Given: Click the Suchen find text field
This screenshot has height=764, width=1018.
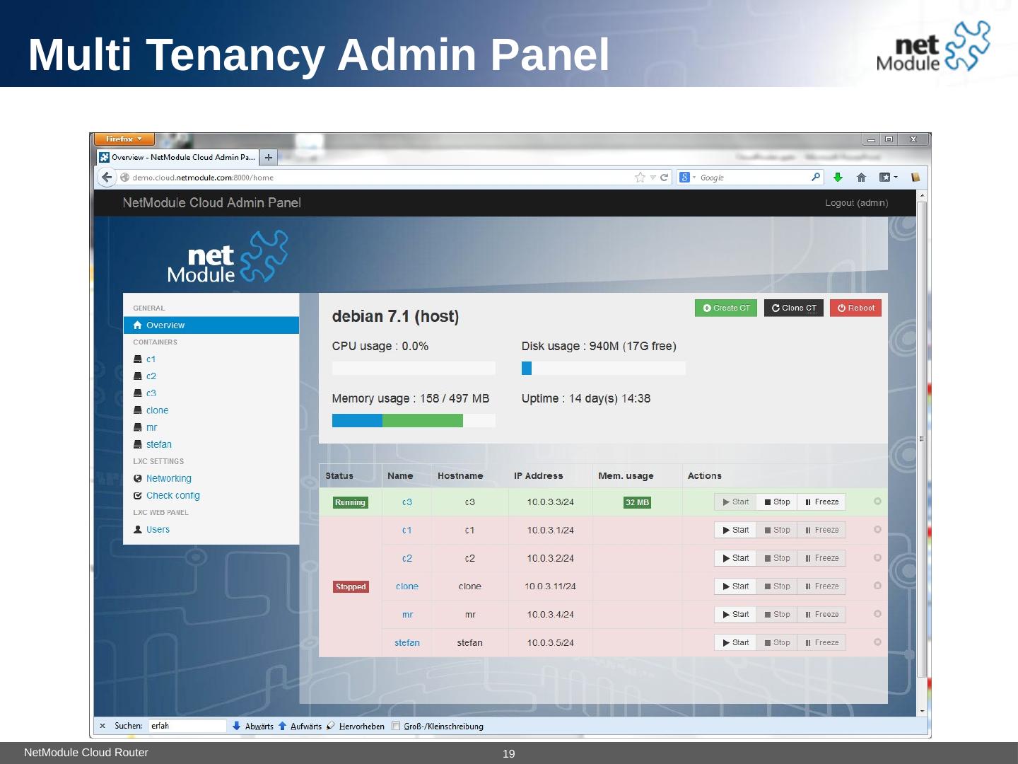Looking at the screenshot, I should click(187, 726).
